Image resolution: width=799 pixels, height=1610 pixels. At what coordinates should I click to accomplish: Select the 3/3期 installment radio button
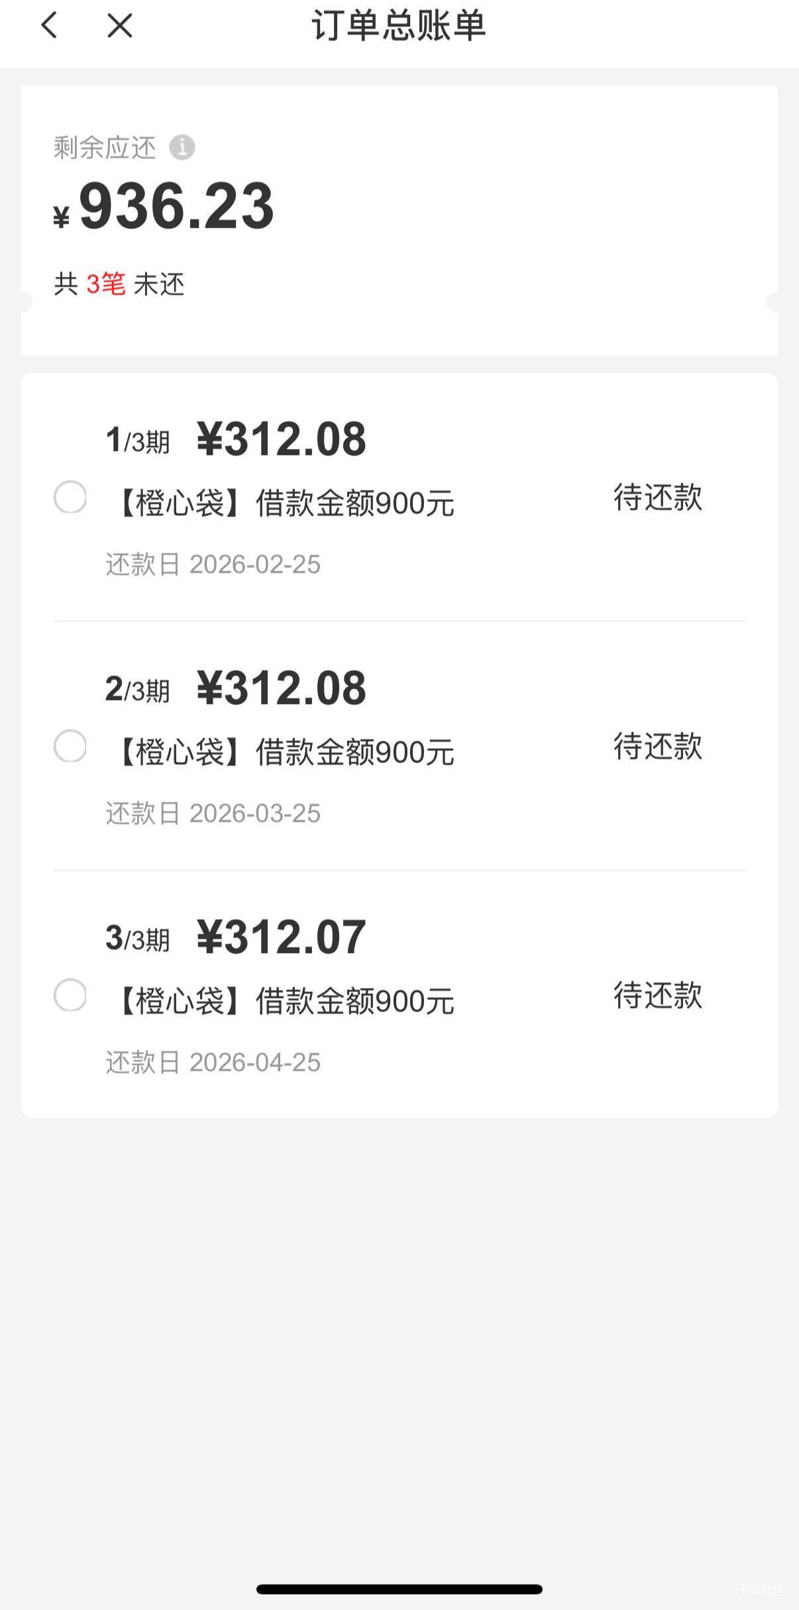(70, 995)
